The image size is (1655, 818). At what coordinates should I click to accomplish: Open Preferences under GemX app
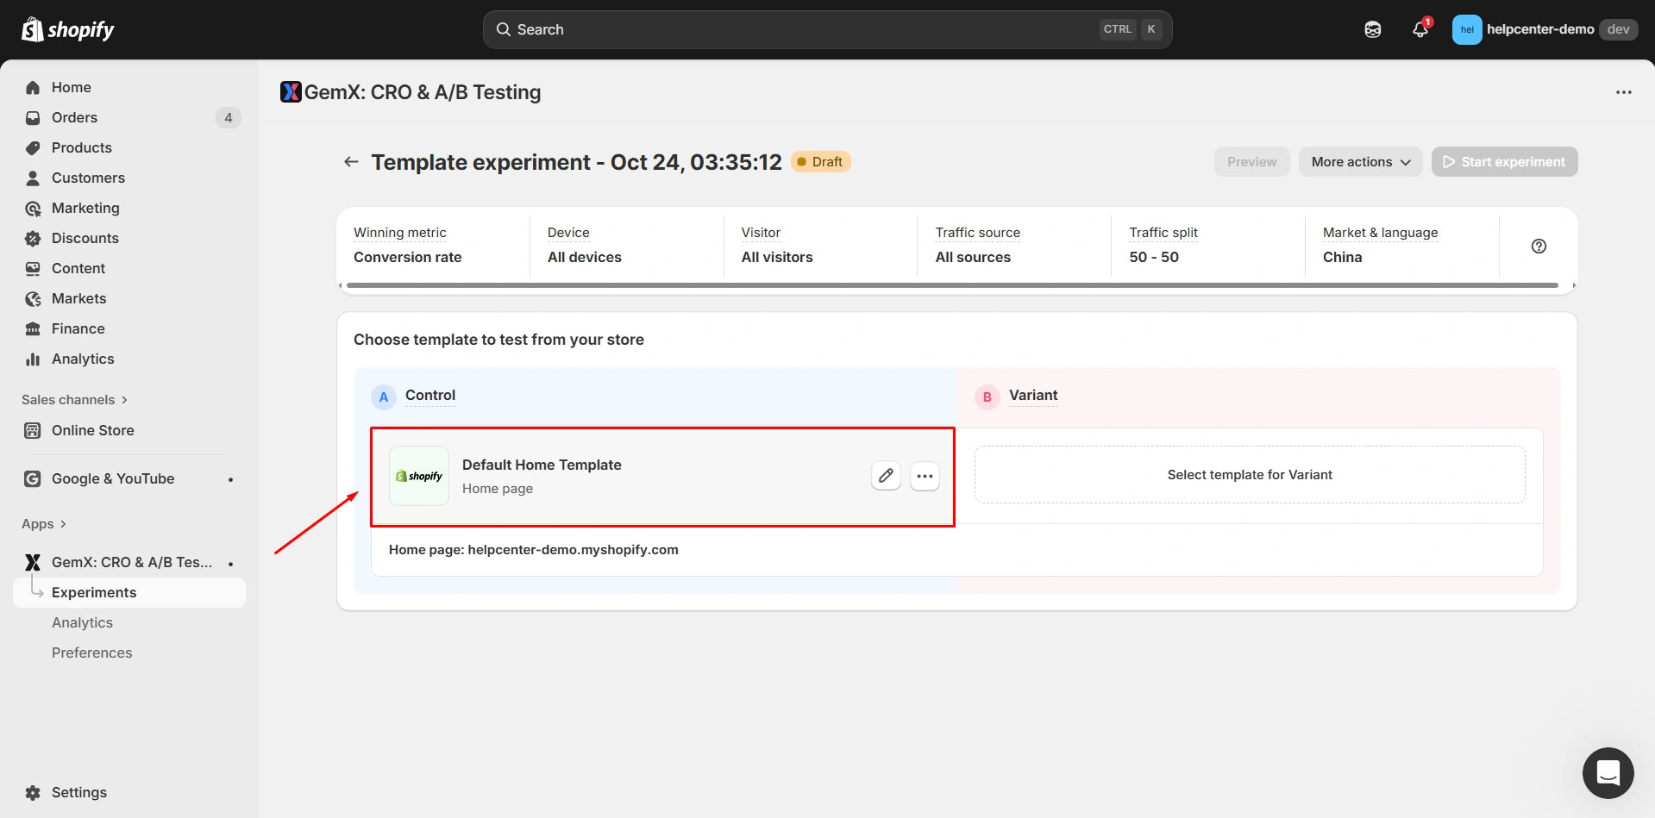[91, 653]
